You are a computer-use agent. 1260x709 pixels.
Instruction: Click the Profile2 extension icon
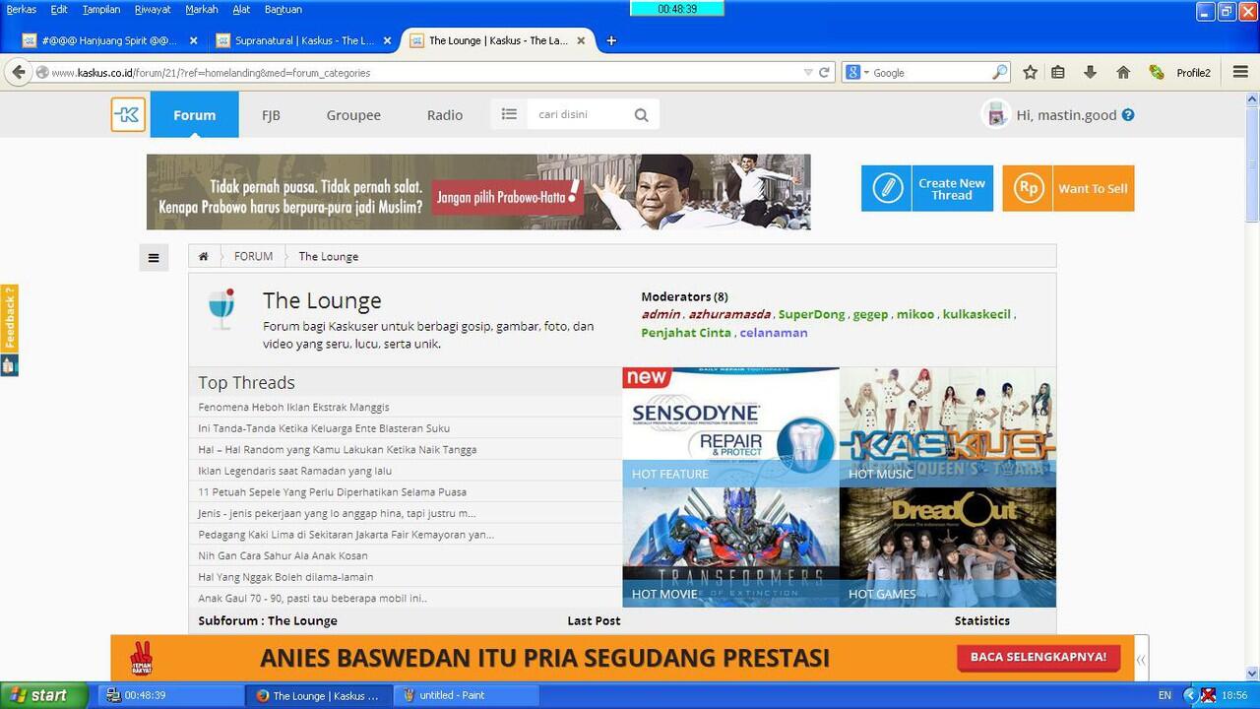1157,72
